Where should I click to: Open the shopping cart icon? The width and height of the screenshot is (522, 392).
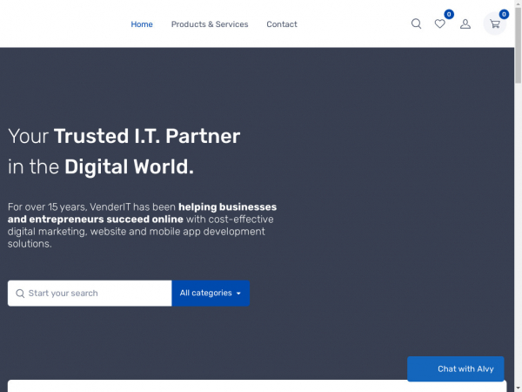click(x=495, y=24)
